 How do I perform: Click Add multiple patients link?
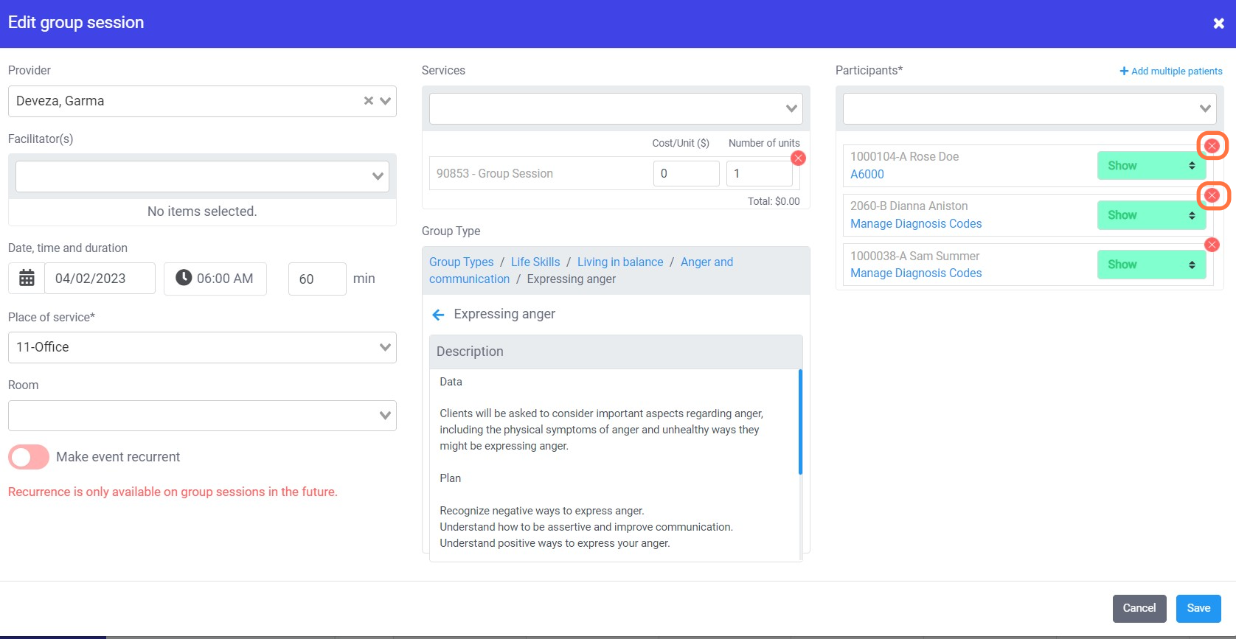point(1171,71)
